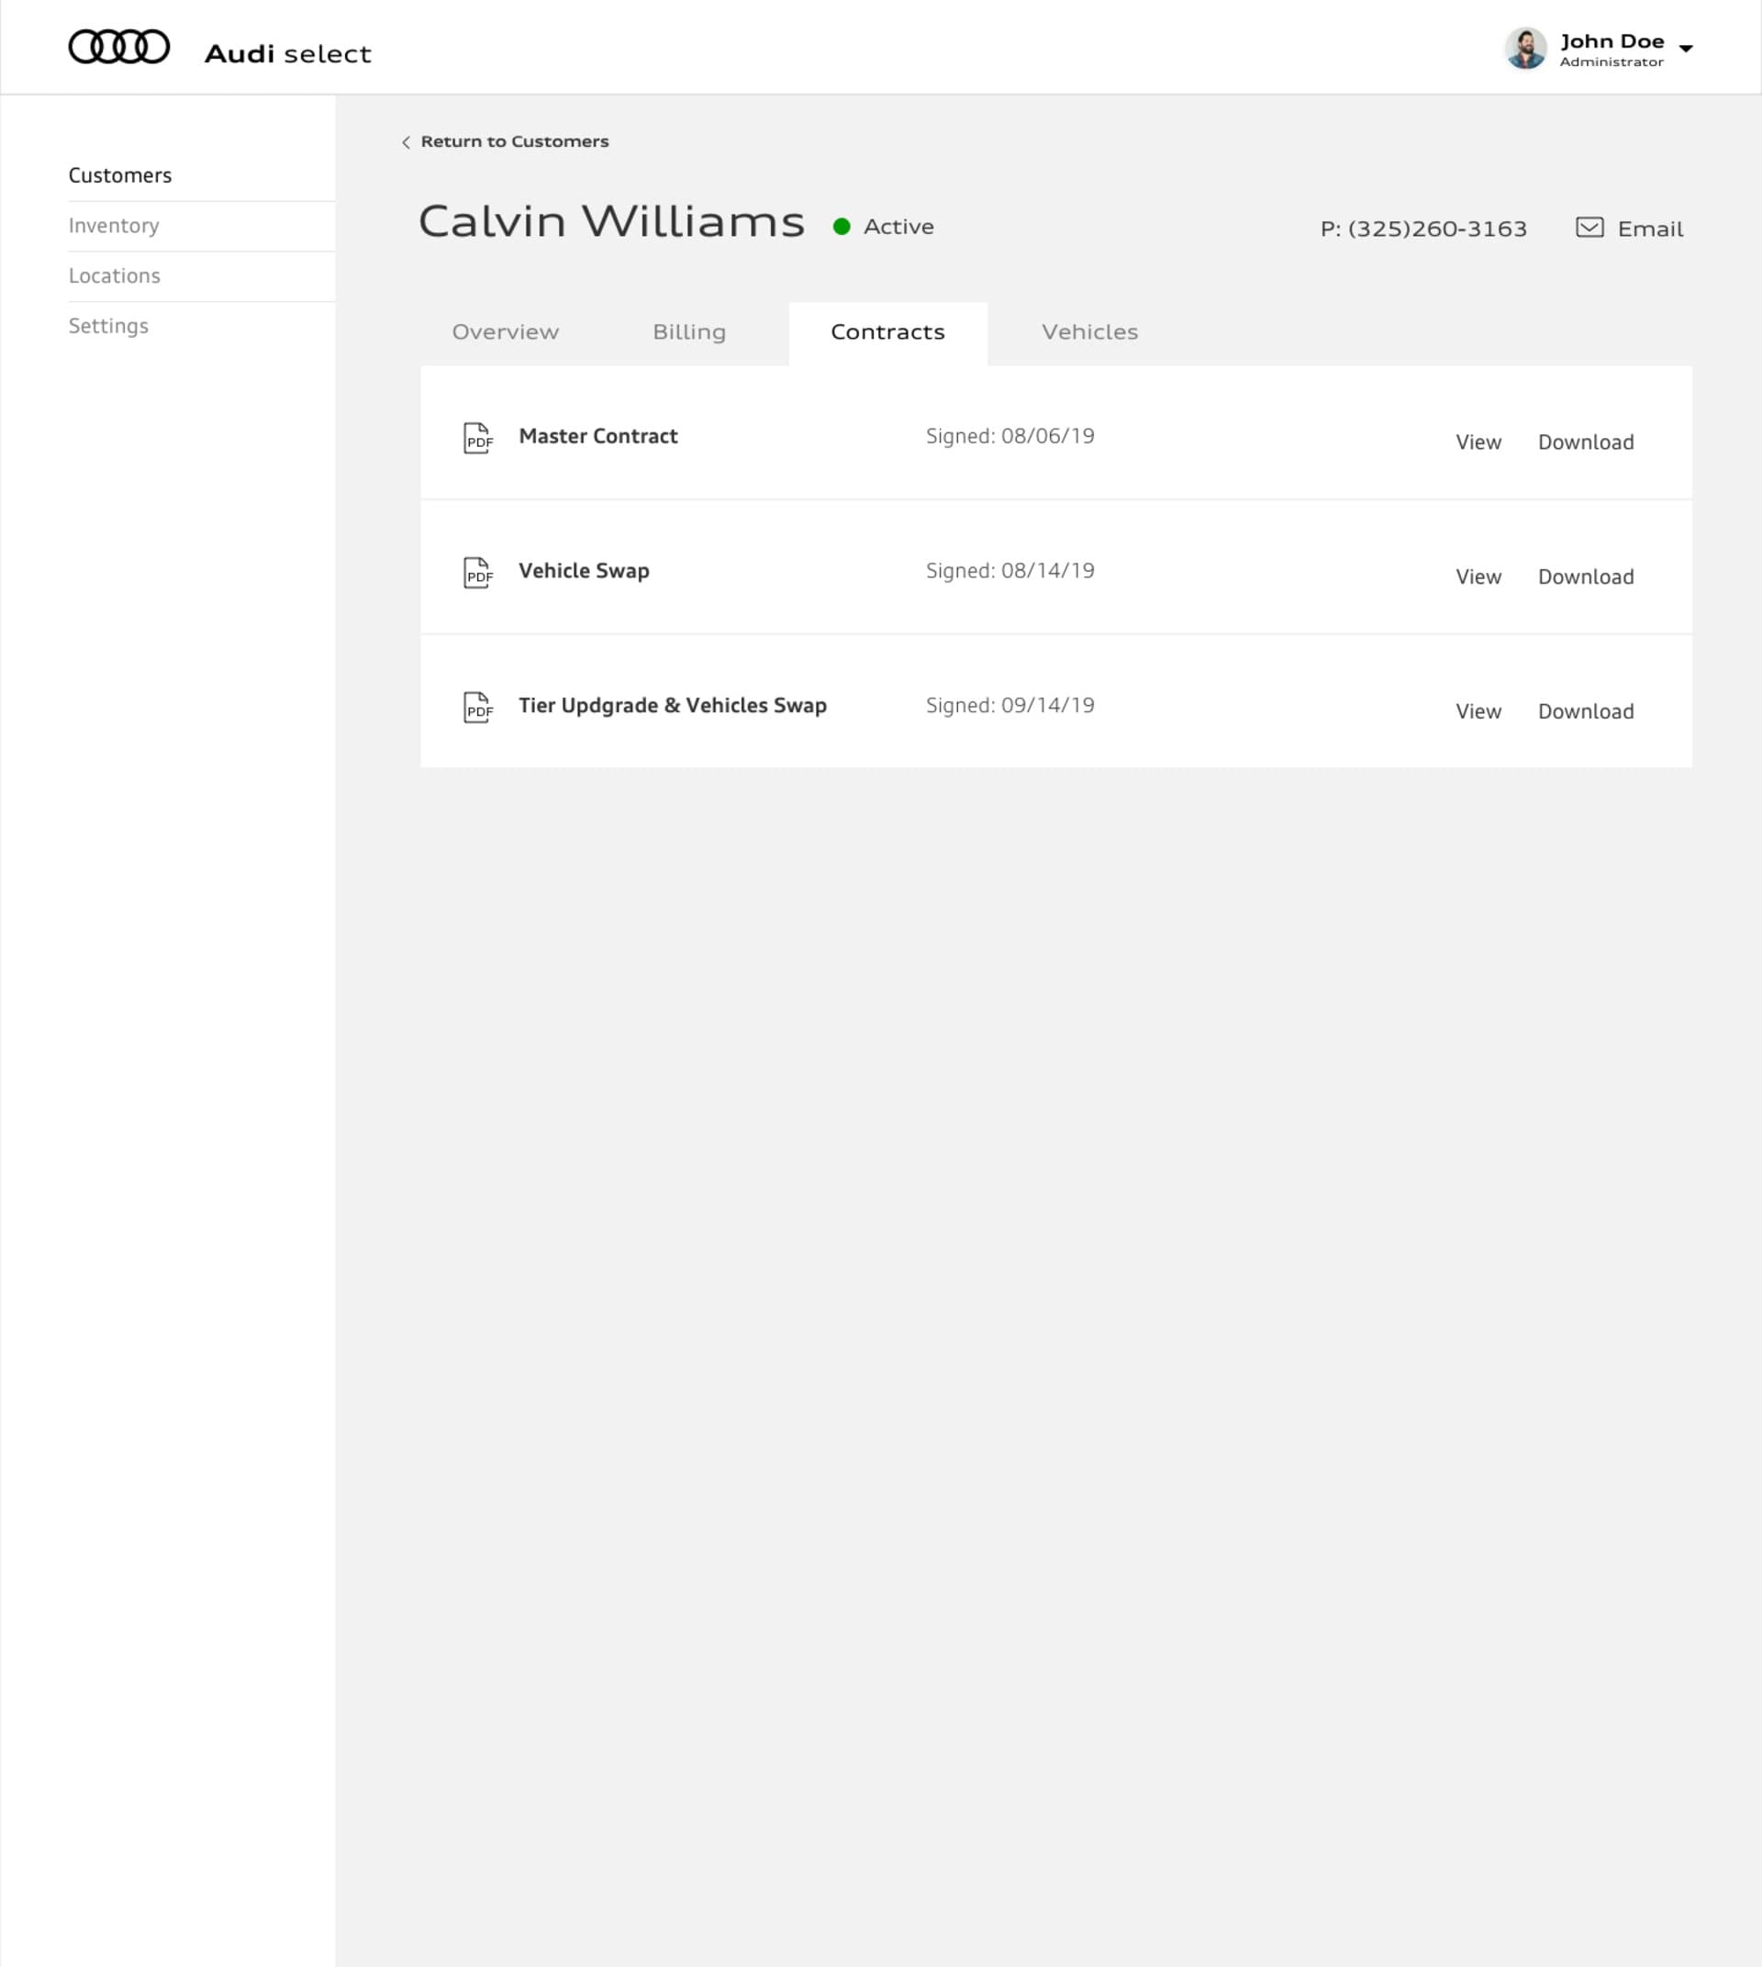Open Settings from the sidebar

(x=108, y=327)
